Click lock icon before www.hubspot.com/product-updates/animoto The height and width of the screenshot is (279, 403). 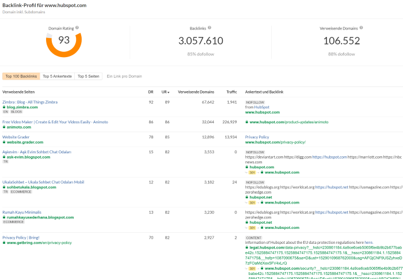247,122
